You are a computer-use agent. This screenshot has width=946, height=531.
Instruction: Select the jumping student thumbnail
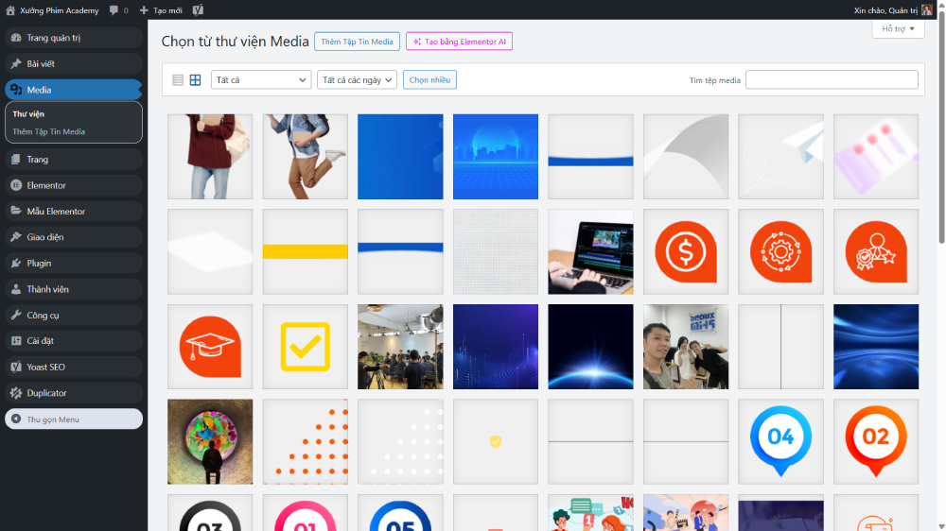(x=306, y=157)
